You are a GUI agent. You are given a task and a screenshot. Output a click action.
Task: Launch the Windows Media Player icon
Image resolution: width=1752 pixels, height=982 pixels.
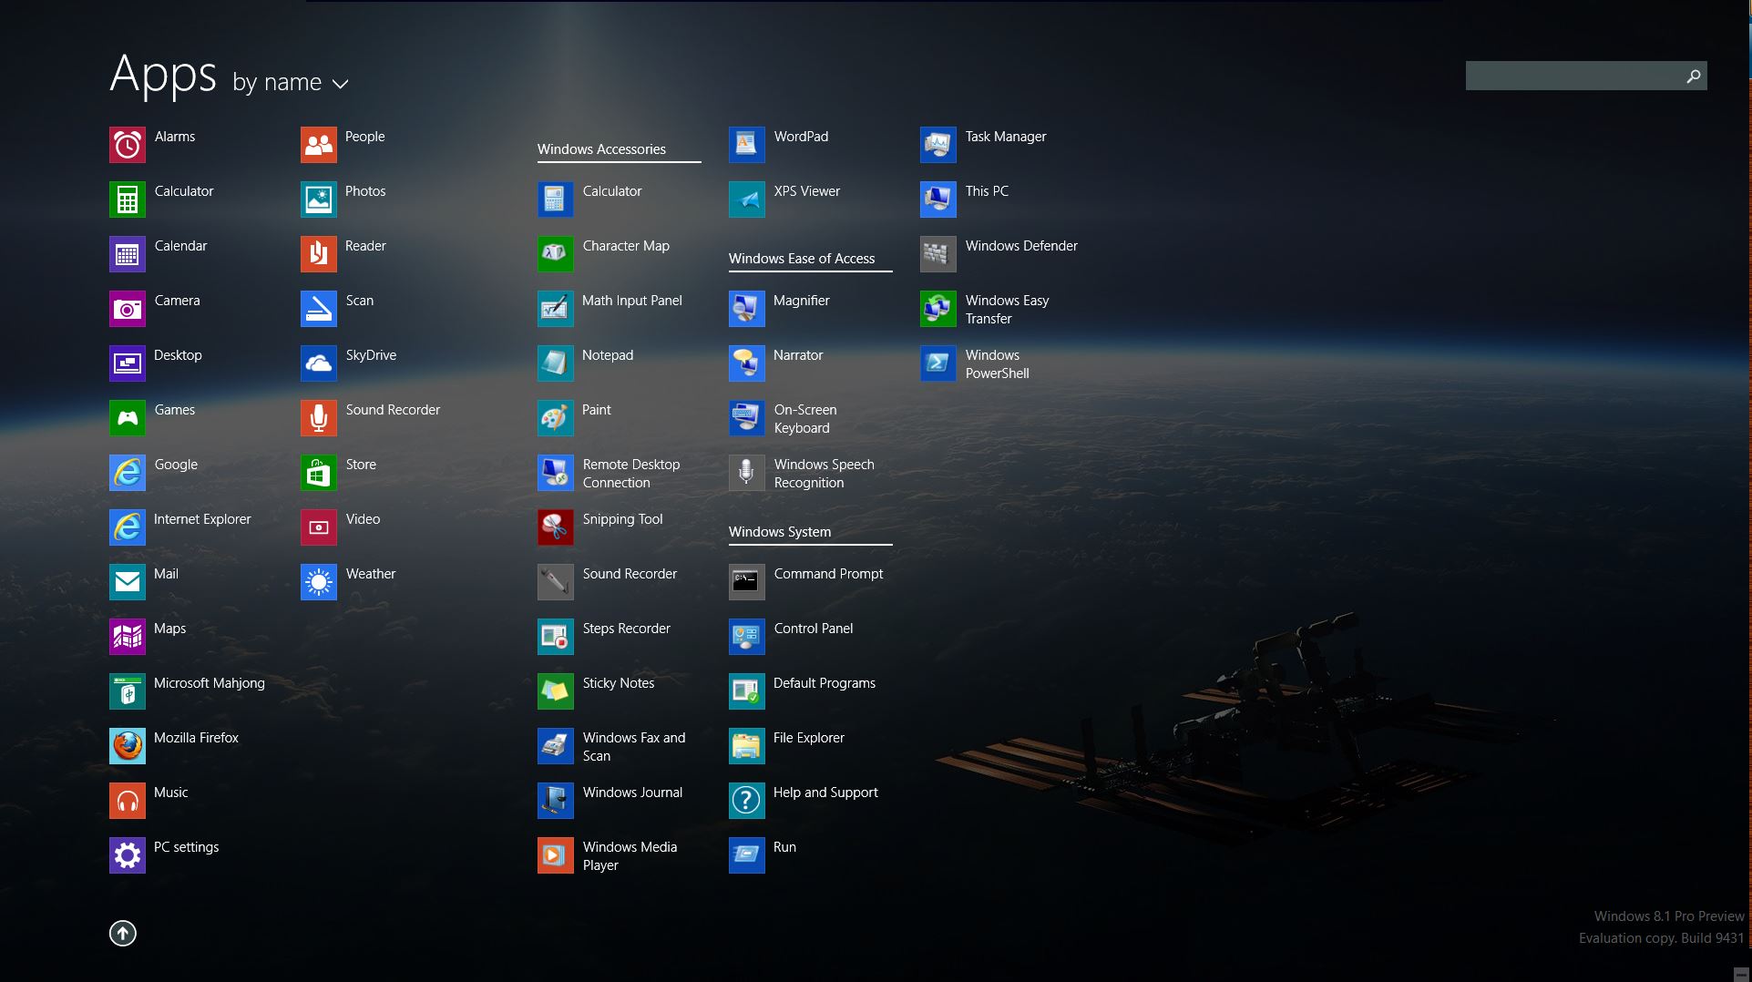pos(556,855)
